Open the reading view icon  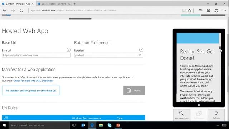pyautogui.click(x=184, y=10)
